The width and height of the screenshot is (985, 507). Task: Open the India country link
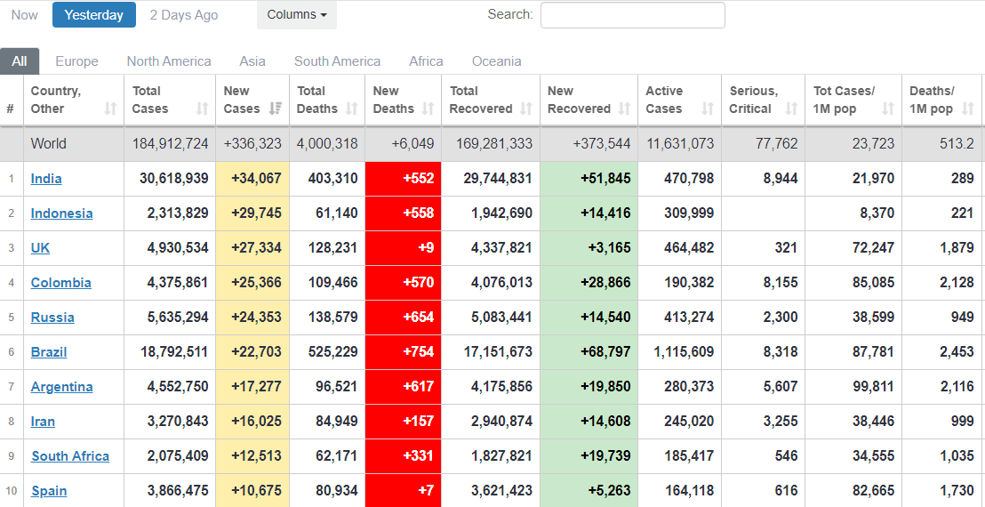tap(46, 179)
